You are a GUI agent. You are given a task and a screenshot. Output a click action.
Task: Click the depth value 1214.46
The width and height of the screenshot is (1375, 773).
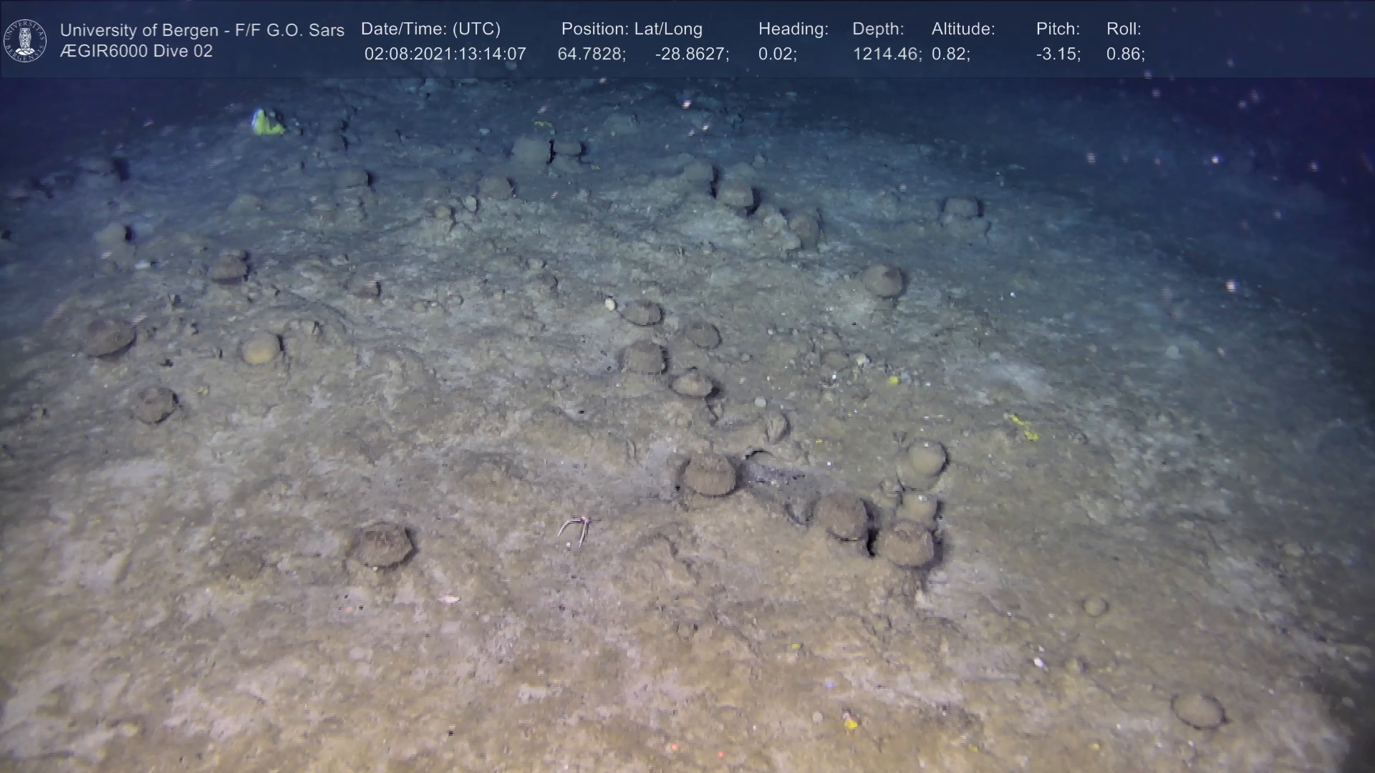pos(887,54)
